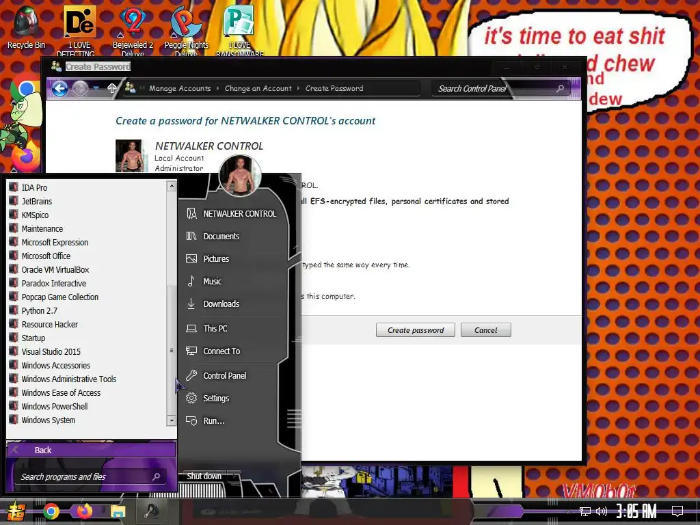This screenshot has height=525, width=700.
Task: Click the network icon in system tray
Action: (x=585, y=511)
